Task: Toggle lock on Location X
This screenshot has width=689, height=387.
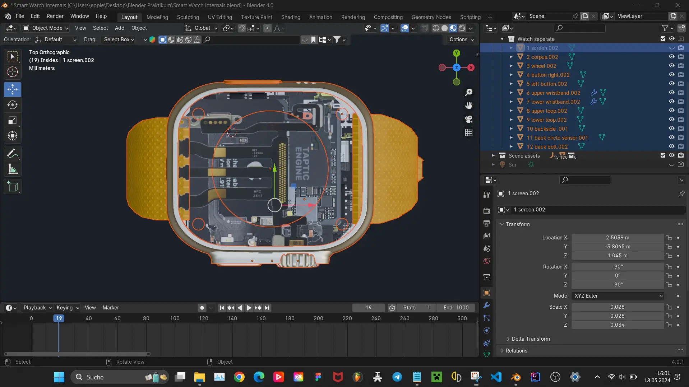Action: 669,238
